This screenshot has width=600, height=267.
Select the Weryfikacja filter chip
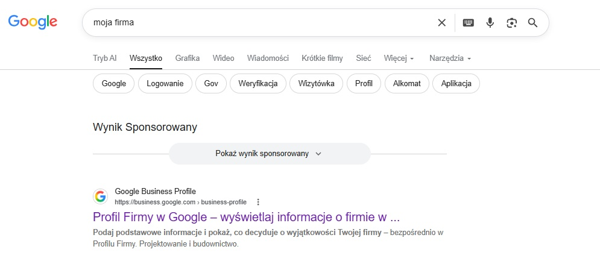click(x=258, y=83)
